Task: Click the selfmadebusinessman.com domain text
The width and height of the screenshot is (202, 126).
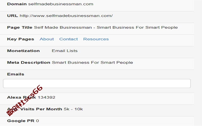Action: 61,4
